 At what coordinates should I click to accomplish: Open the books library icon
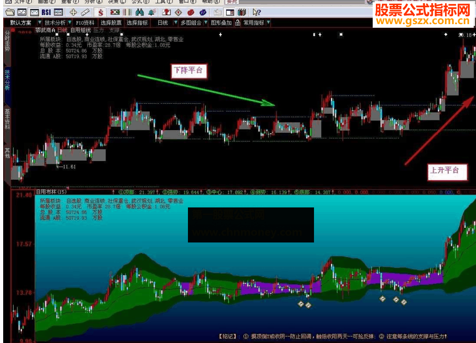242,12
